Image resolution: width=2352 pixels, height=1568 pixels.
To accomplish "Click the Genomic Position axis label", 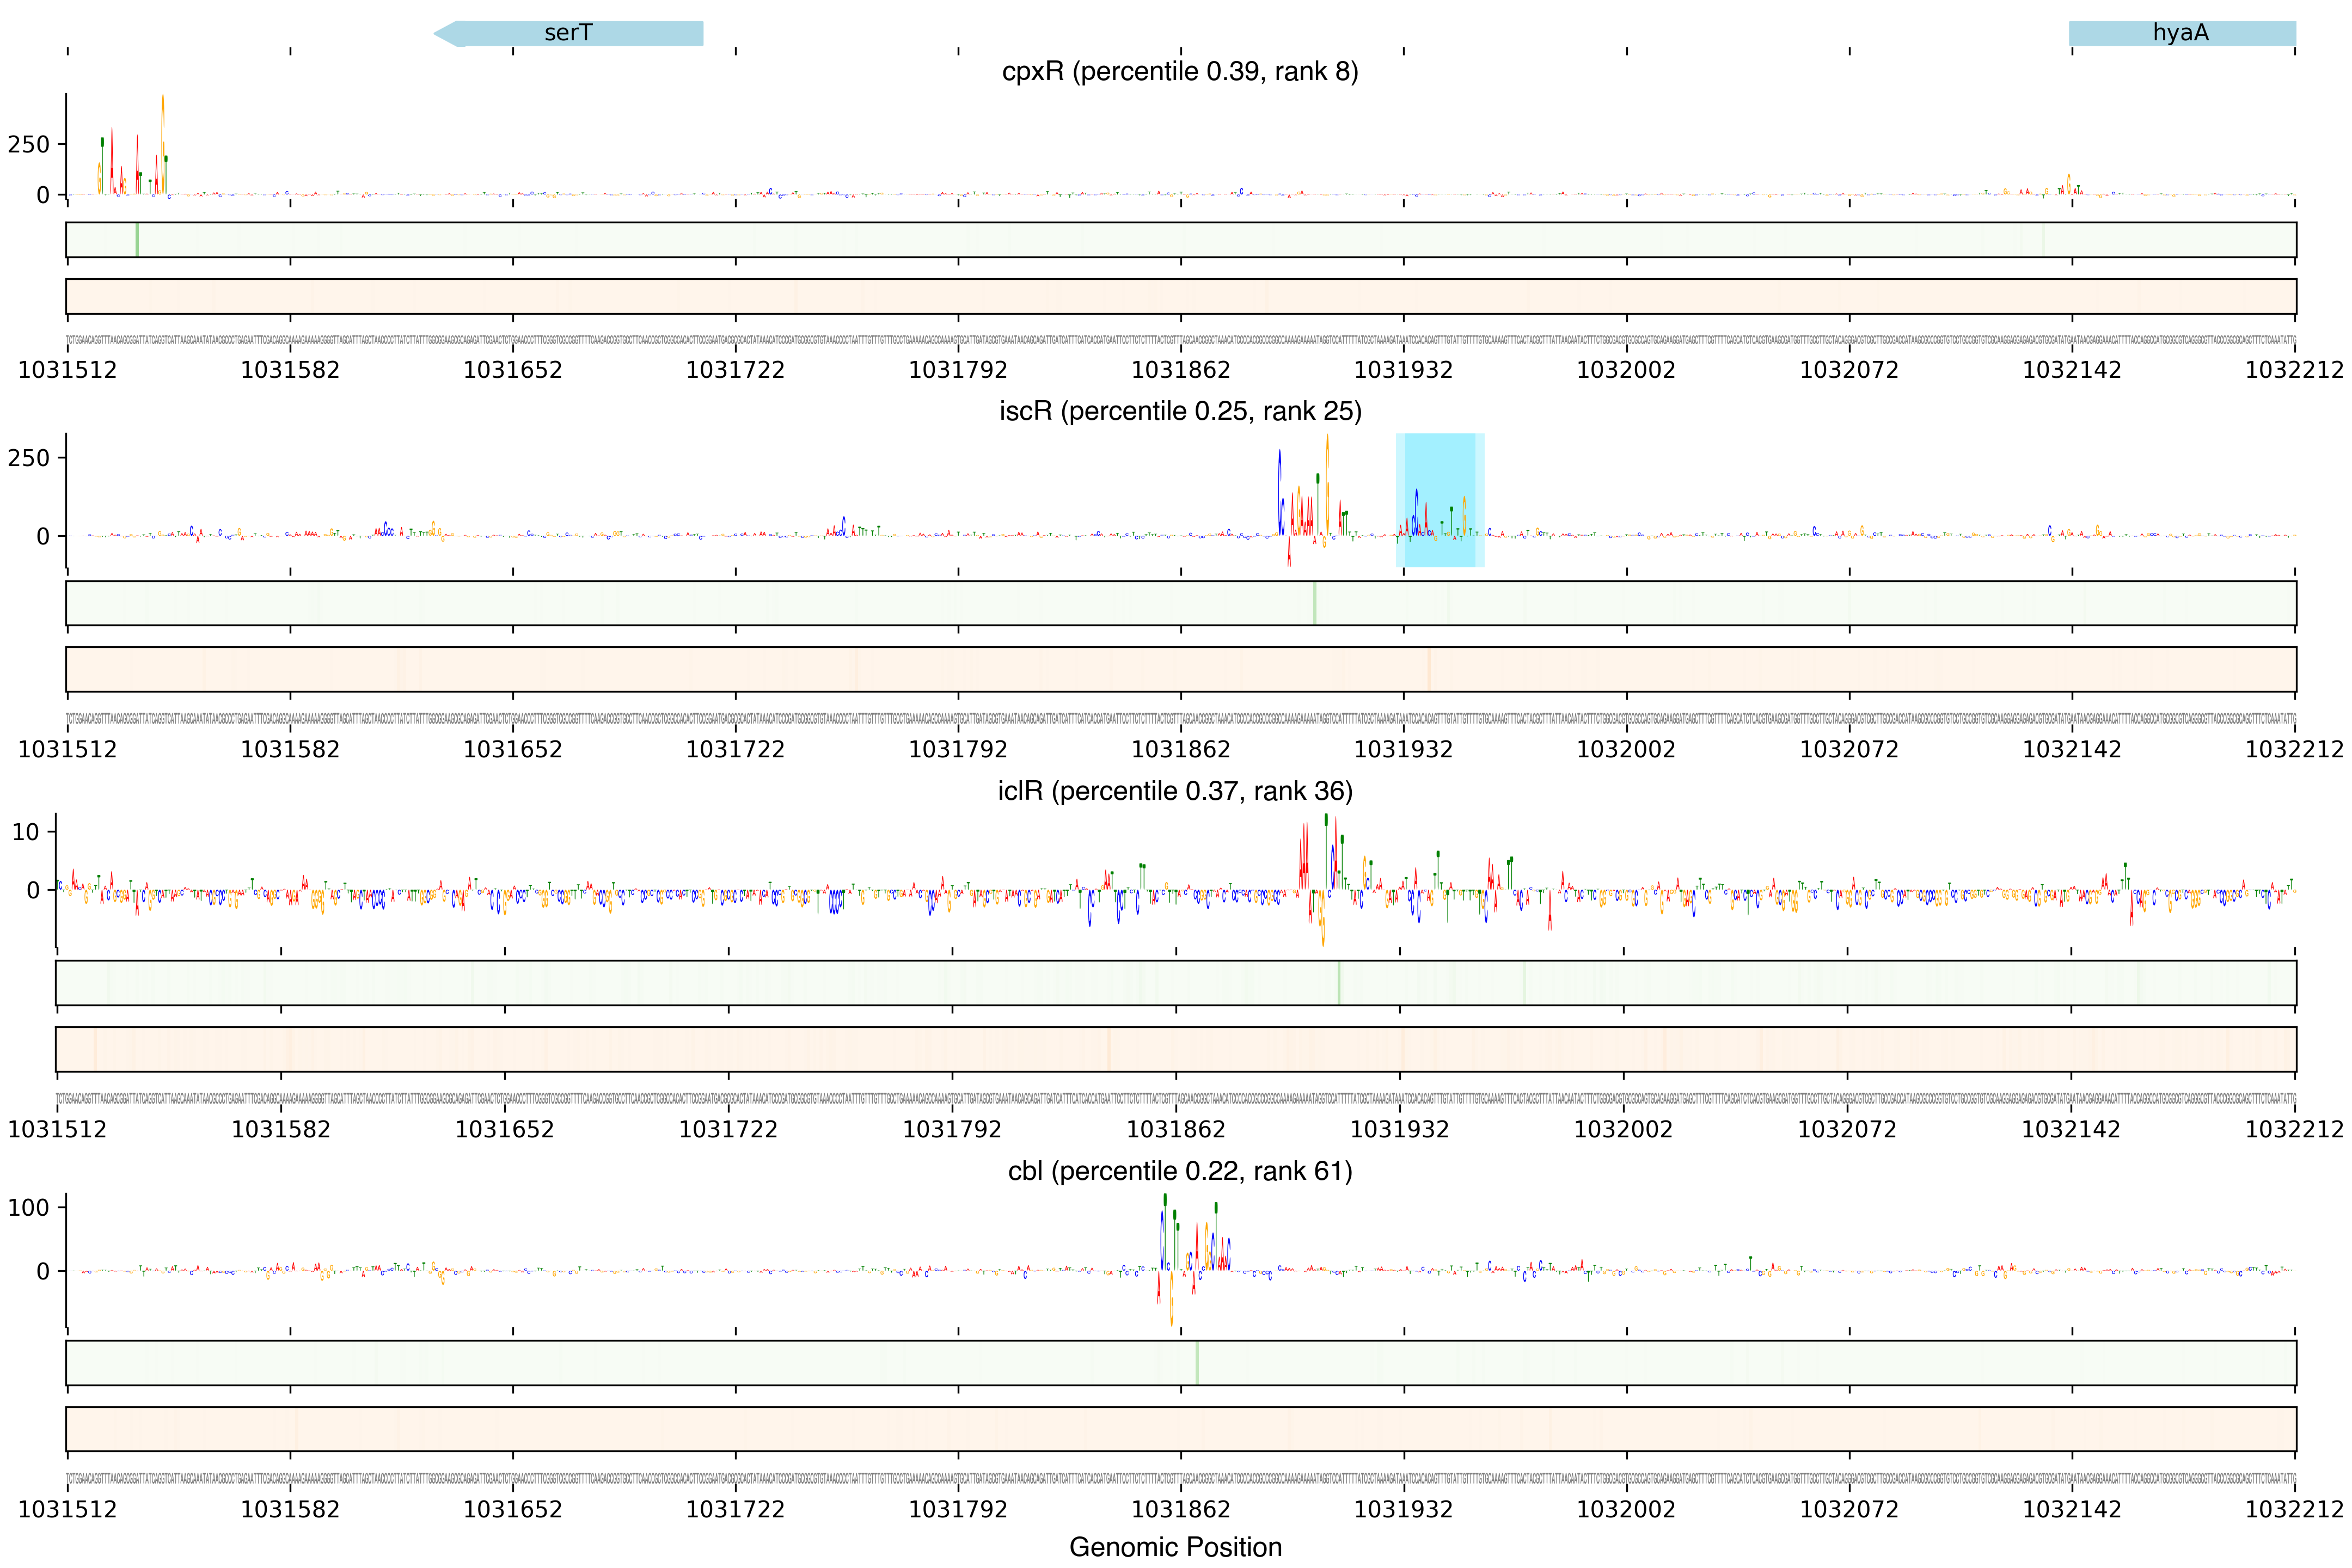I will tap(1175, 1547).
